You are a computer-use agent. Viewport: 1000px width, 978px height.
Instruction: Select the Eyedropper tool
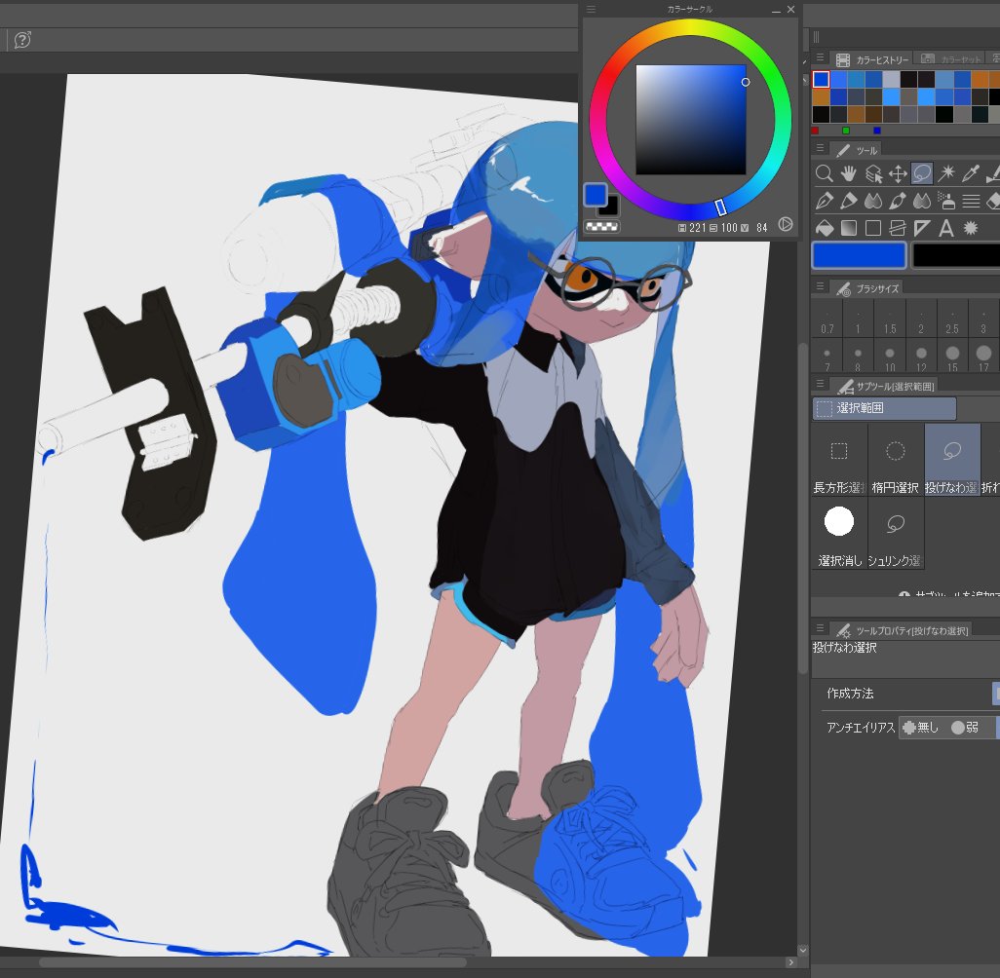click(971, 173)
